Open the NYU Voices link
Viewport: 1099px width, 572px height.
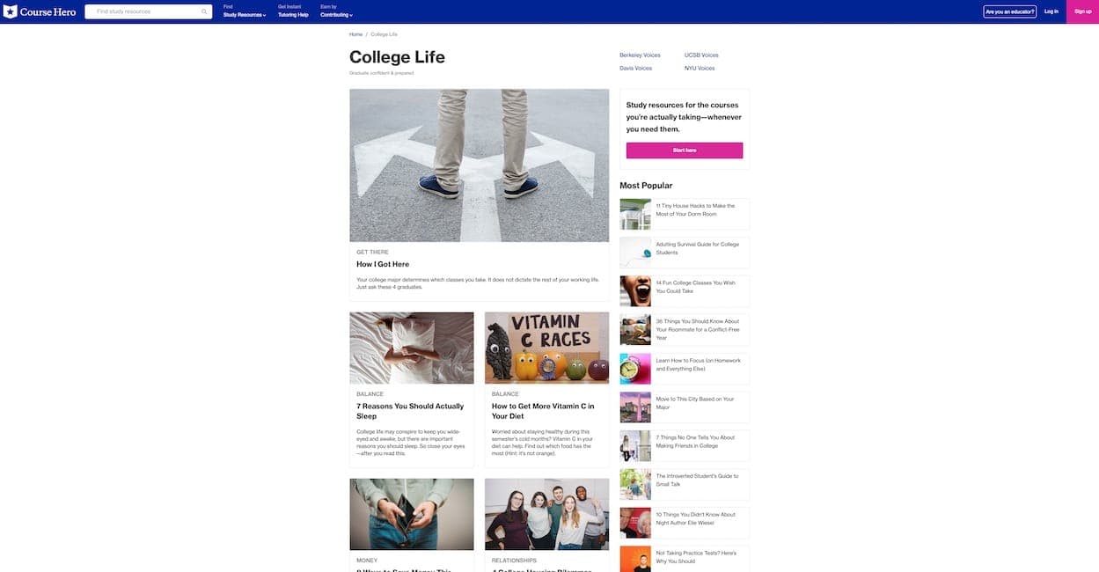point(700,68)
